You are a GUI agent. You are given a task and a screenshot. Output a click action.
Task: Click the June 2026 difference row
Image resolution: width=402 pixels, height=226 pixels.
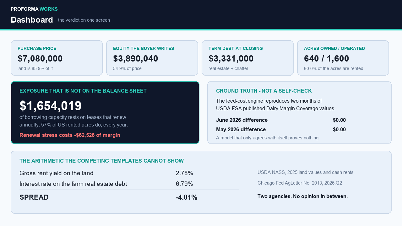(x=281, y=120)
